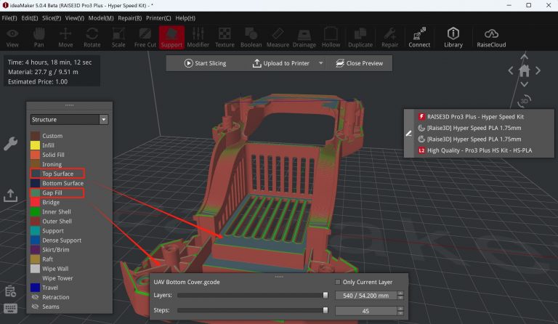The width and height of the screenshot is (558, 324).
Task: Click the Start Slicing button
Action: [x=206, y=63]
